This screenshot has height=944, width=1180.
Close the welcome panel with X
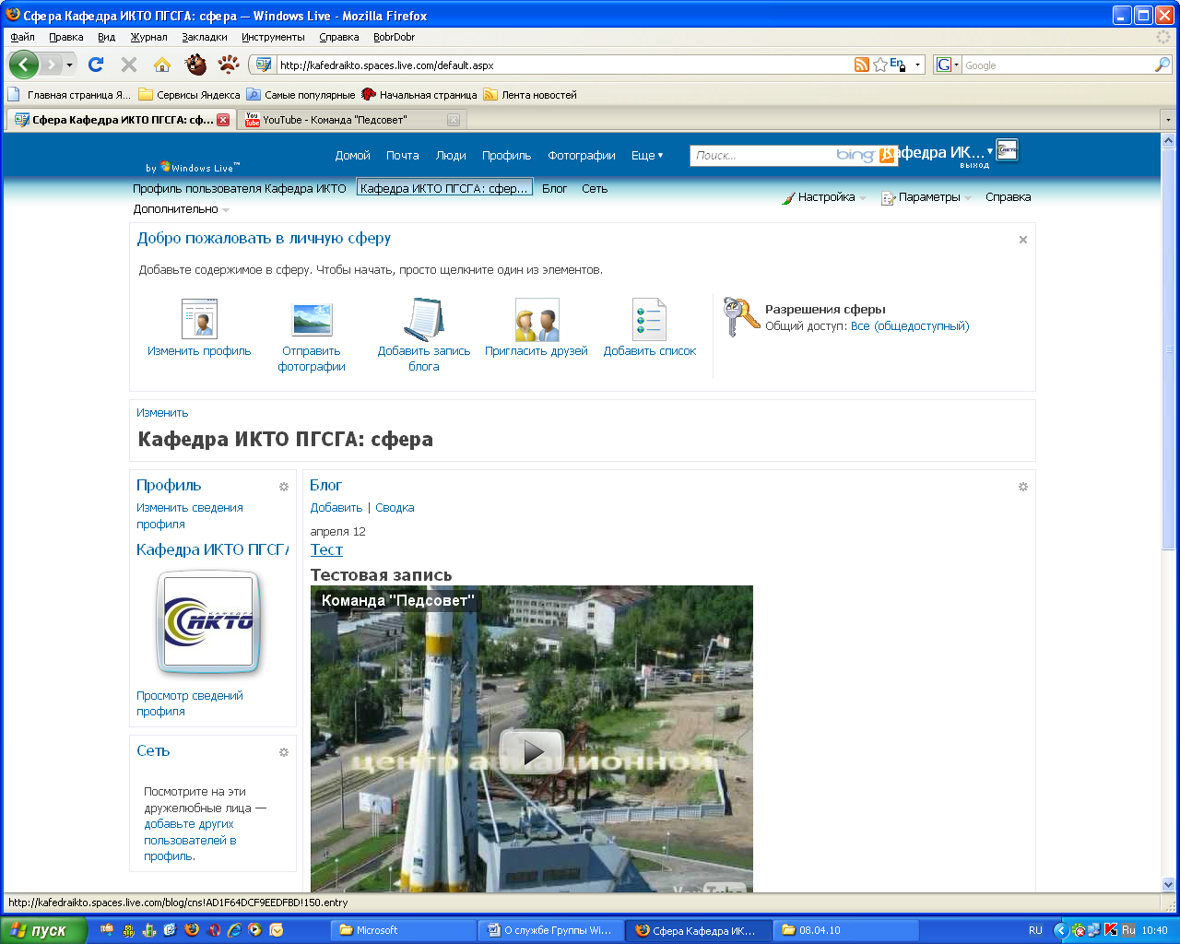click(x=1023, y=240)
